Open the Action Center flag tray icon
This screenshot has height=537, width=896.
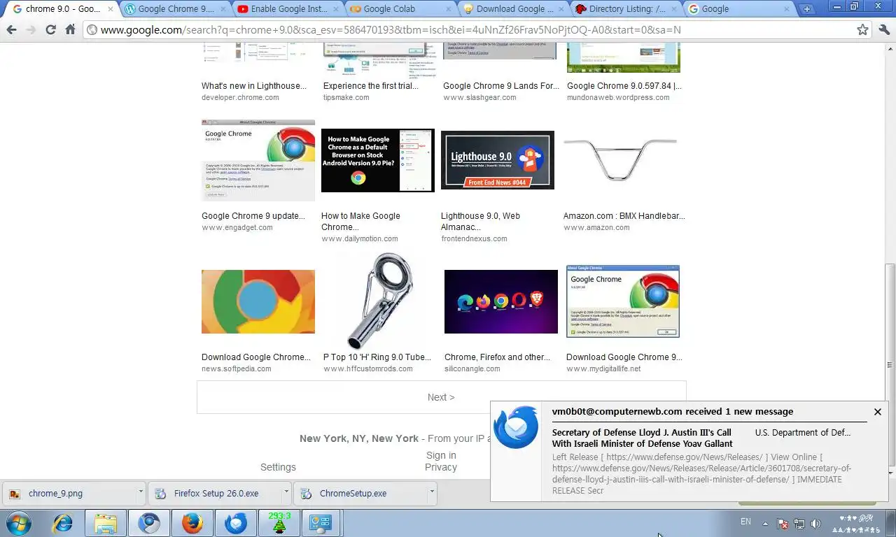[x=783, y=524]
